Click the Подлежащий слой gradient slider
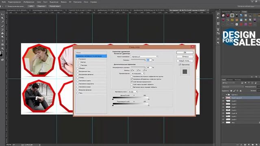The height and width of the screenshot is (146, 260). (131, 104)
